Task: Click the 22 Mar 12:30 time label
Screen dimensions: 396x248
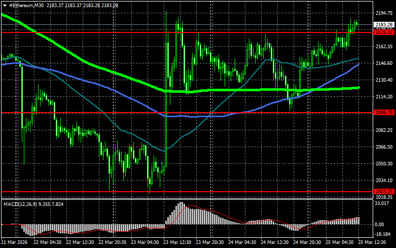Action: tap(80, 242)
